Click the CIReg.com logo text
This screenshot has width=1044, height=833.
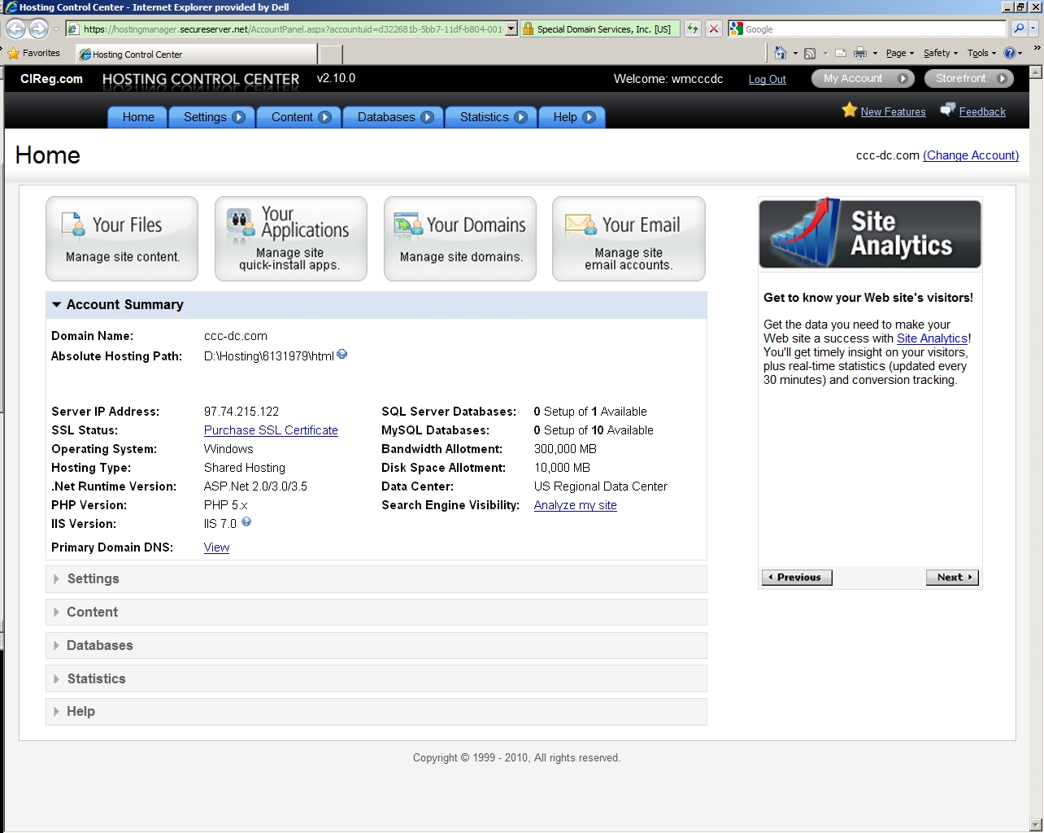tap(51, 79)
